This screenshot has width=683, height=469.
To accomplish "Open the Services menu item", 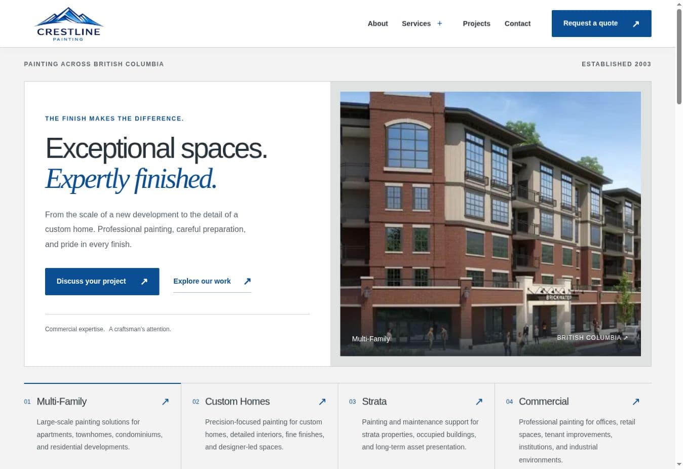I will click(x=416, y=23).
